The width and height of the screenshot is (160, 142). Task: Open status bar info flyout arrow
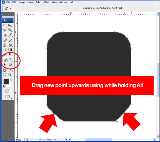pos(67,139)
